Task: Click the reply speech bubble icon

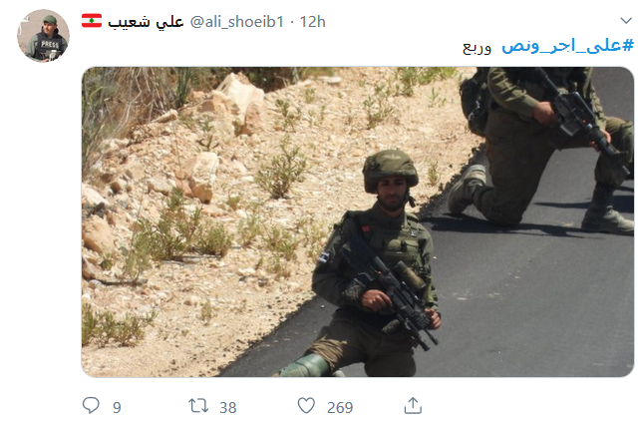Action: click(91, 405)
